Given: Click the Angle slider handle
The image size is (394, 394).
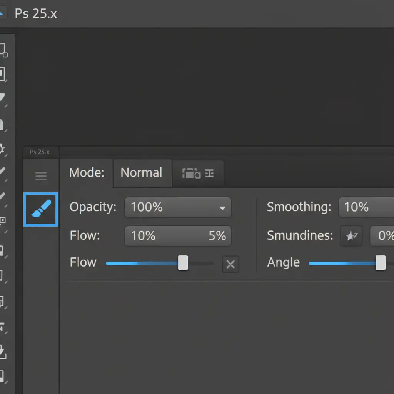Looking at the screenshot, I should [381, 263].
